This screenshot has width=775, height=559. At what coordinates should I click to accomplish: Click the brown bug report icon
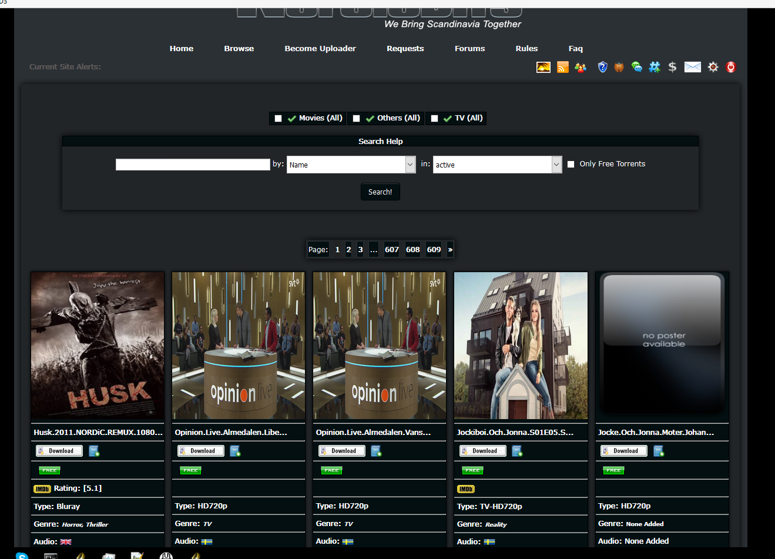[x=619, y=67]
